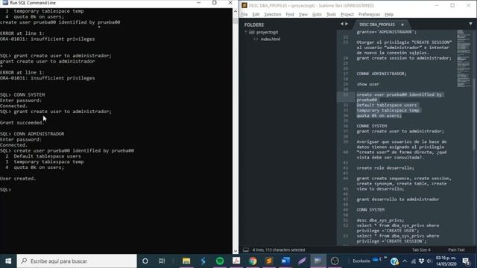The height and width of the screenshot is (268, 477).
Task: Open network status tray icon
Action: (x=413, y=261)
